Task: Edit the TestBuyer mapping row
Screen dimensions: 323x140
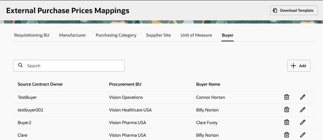Action: 302,97
